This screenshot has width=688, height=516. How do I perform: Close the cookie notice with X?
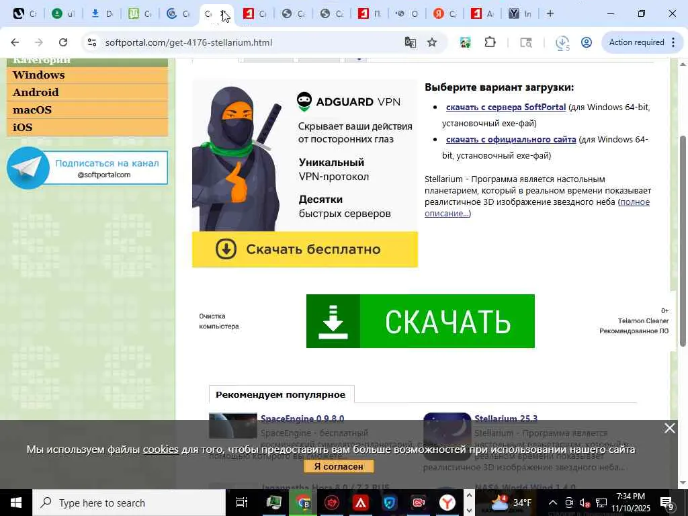click(670, 428)
